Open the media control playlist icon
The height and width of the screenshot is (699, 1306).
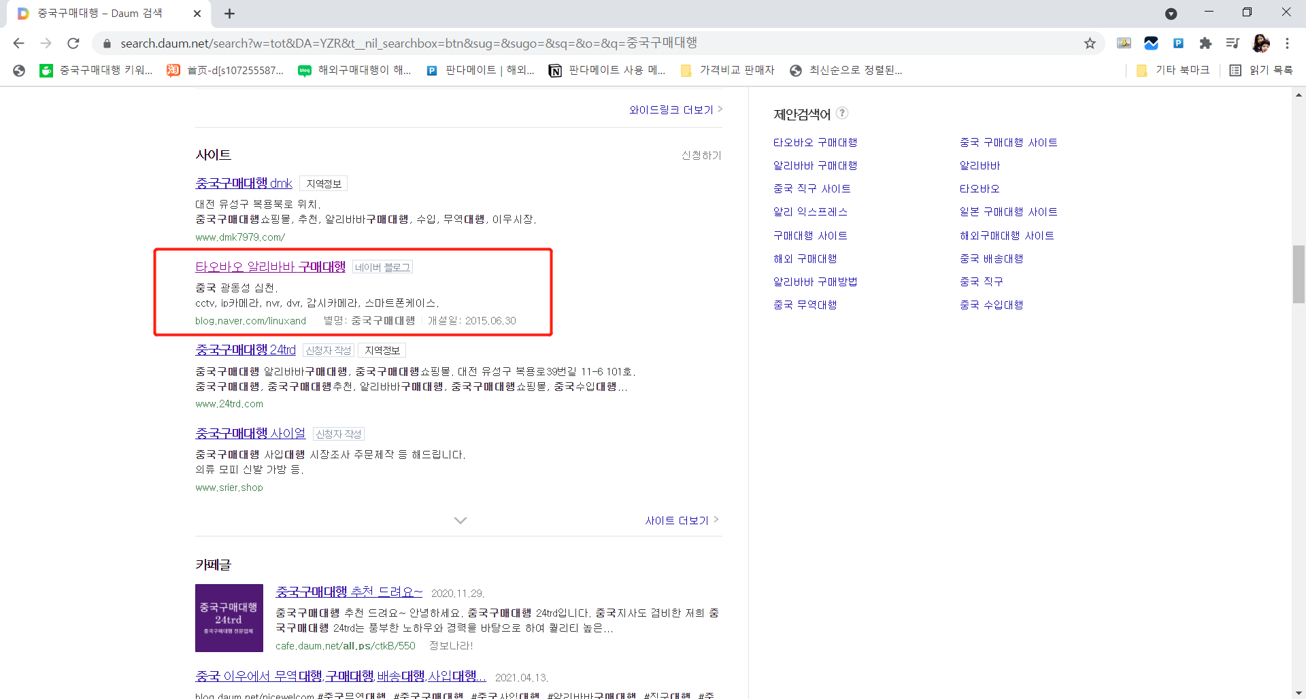point(1233,44)
